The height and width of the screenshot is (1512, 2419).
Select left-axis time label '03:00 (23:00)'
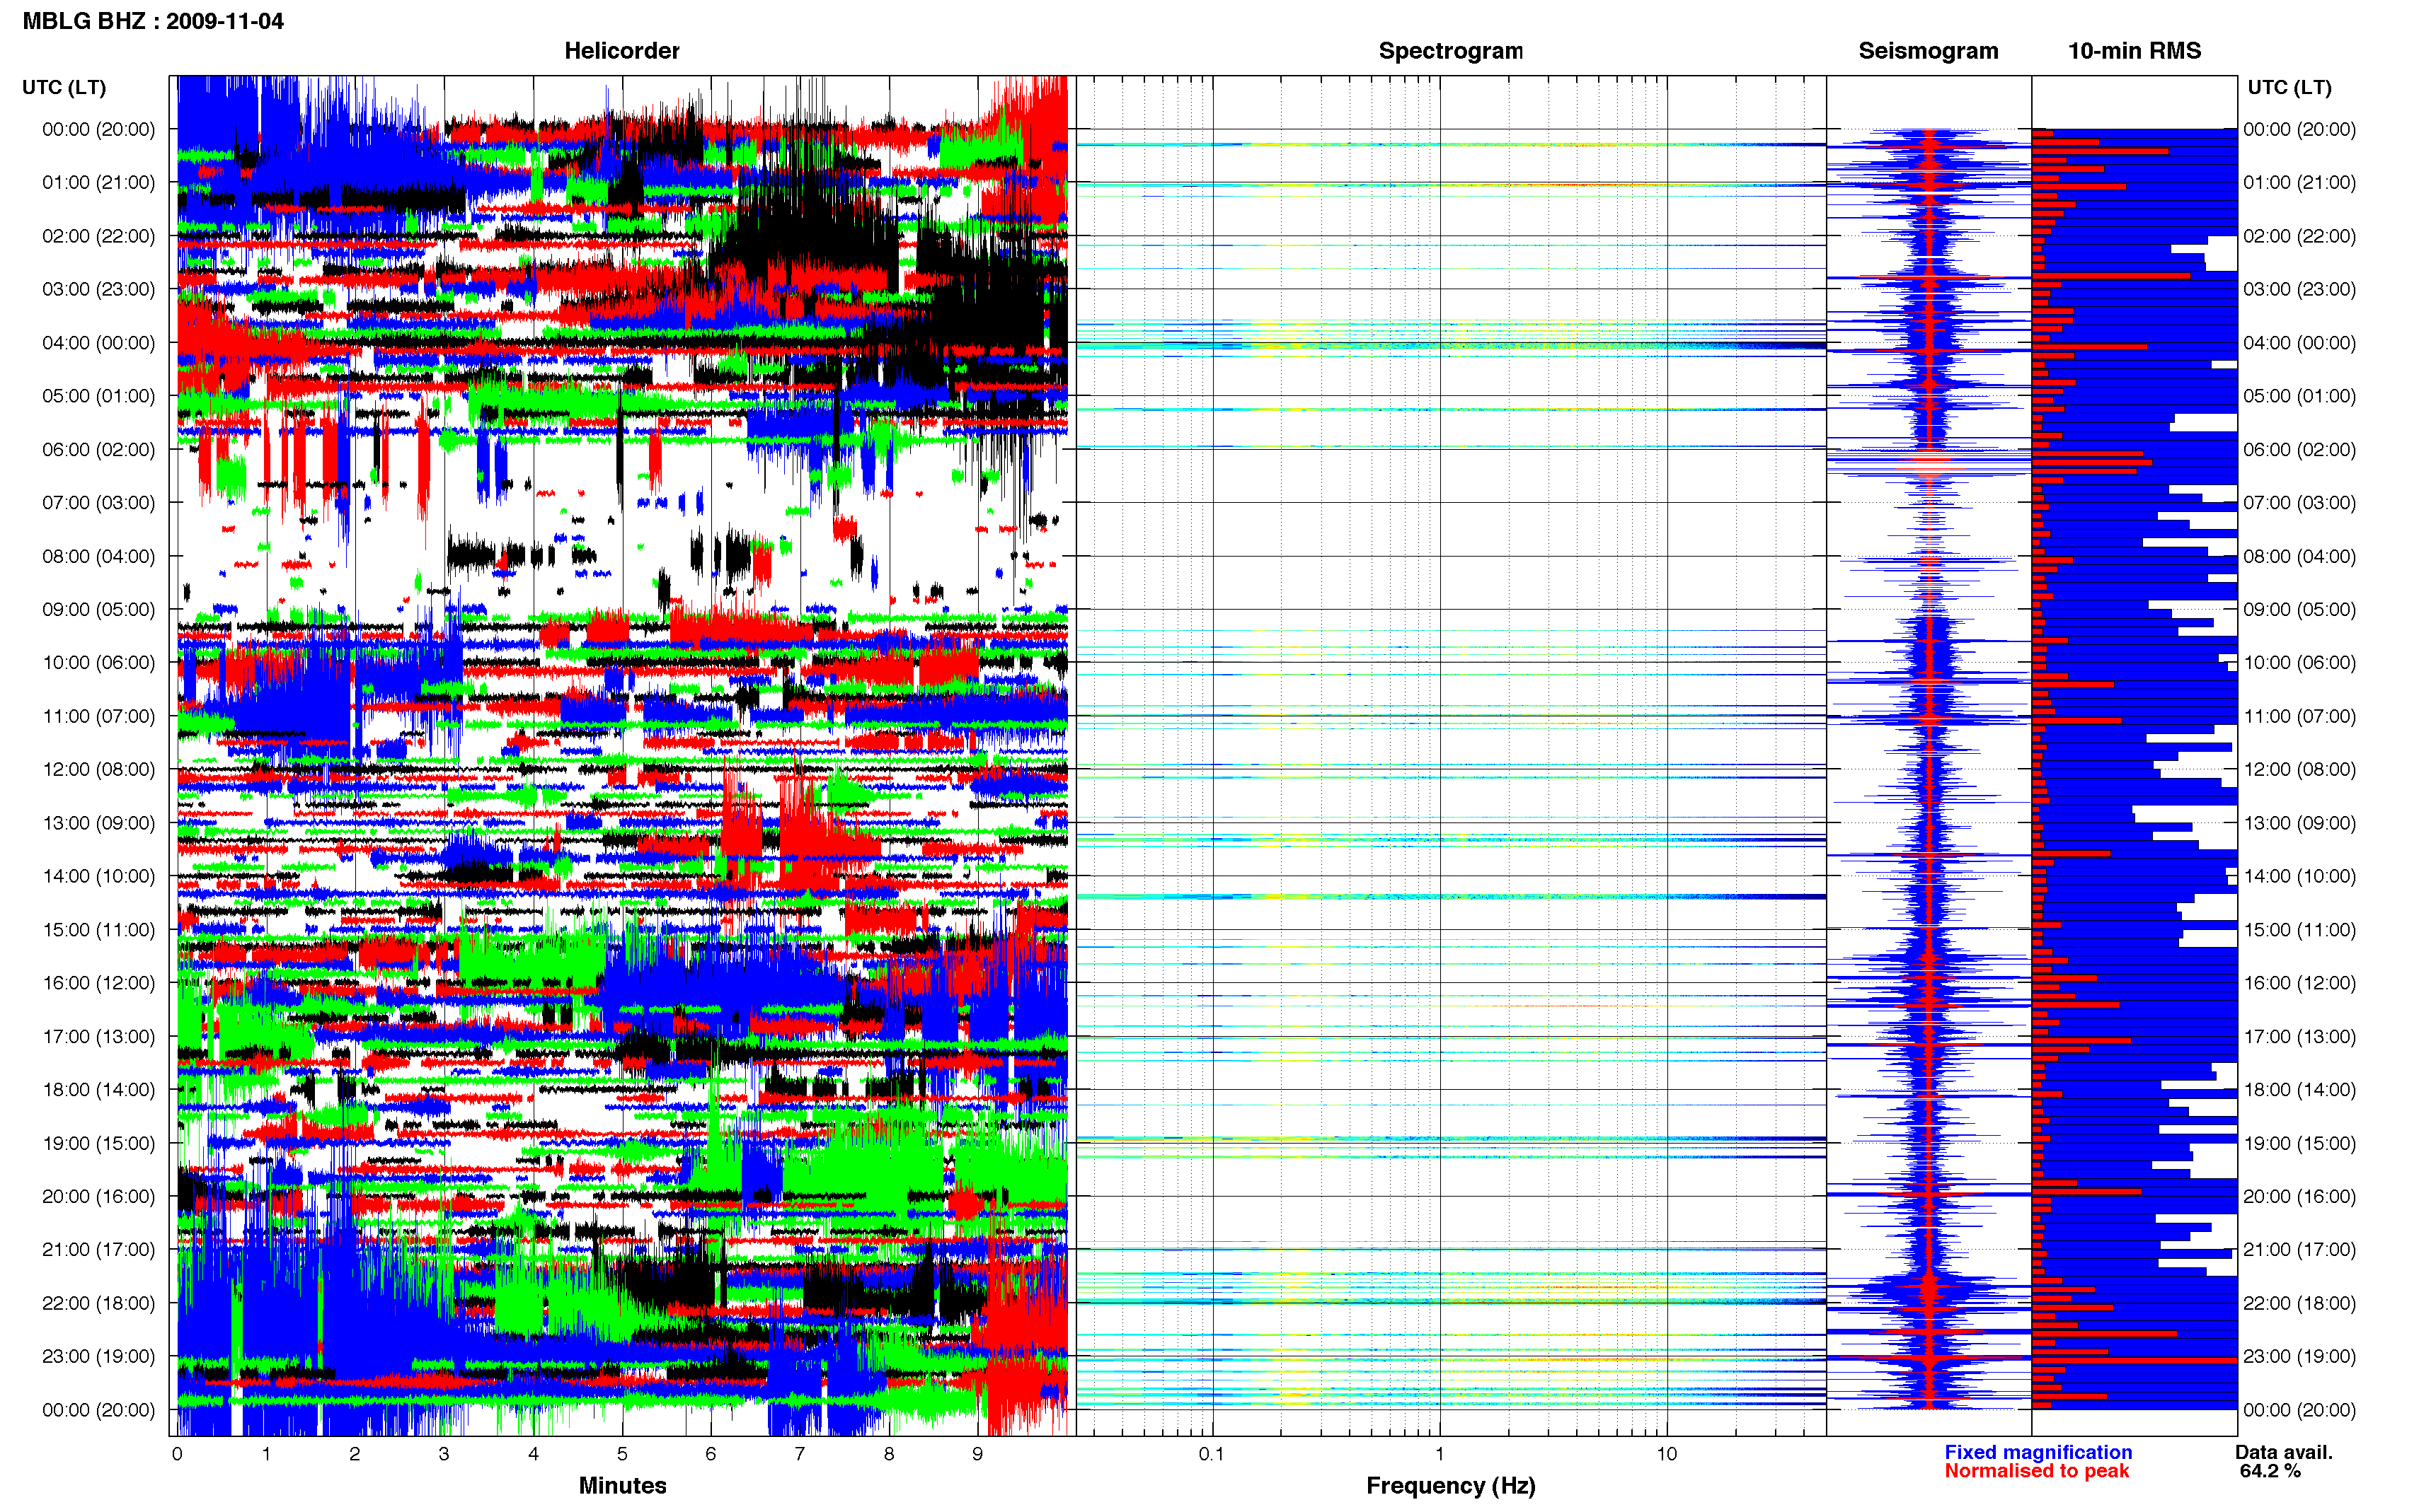click(x=98, y=289)
